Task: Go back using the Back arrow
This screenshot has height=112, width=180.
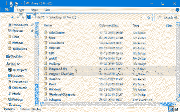Action: pos(5,17)
